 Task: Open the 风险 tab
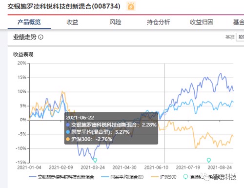click(115, 22)
